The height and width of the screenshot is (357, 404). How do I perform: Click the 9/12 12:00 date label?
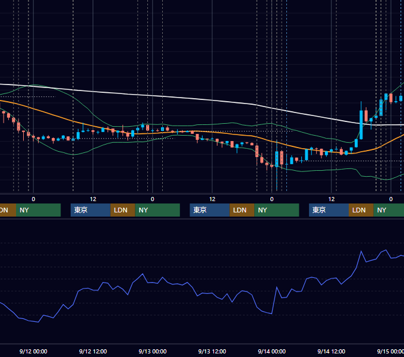93,351
